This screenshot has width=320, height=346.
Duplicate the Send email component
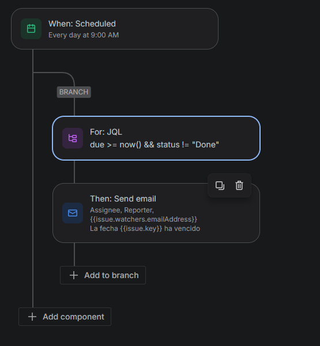(x=220, y=185)
